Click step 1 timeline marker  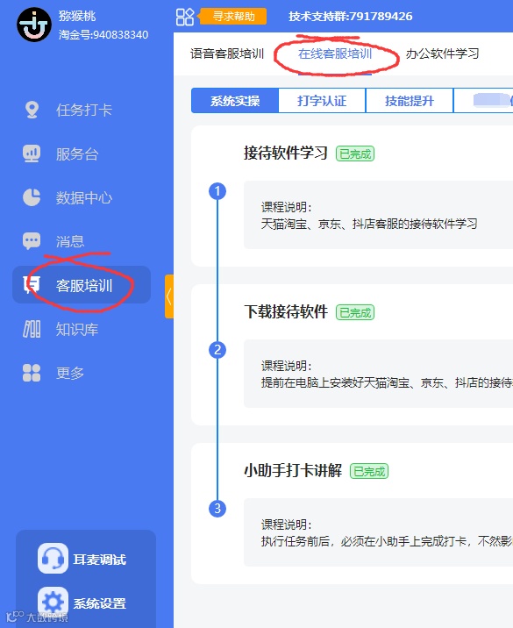click(x=217, y=191)
